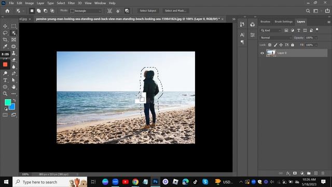332x187 pixels.
Task: Choose Intersect with Selection mode
Action: pos(52,11)
